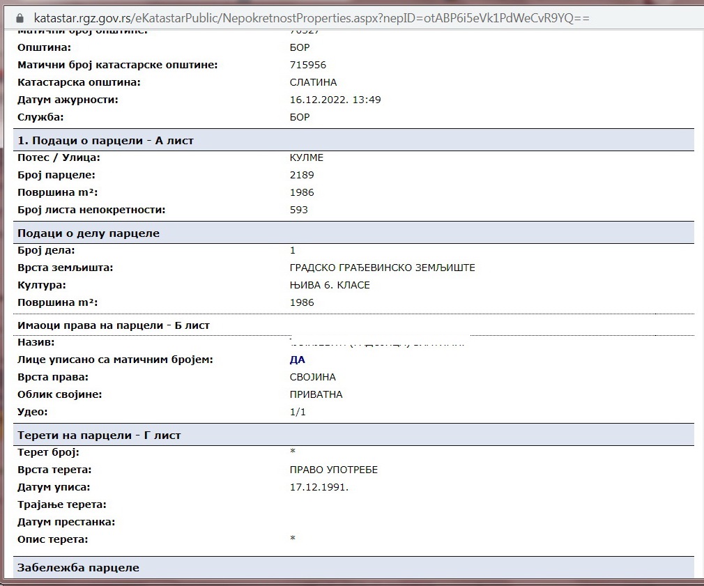Click the culture value ЊИВА 6. КЛАСЕ

pyautogui.click(x=330, y=285)
